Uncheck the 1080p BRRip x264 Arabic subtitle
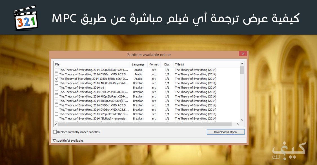317x165 pixels. tap(57, 79)
